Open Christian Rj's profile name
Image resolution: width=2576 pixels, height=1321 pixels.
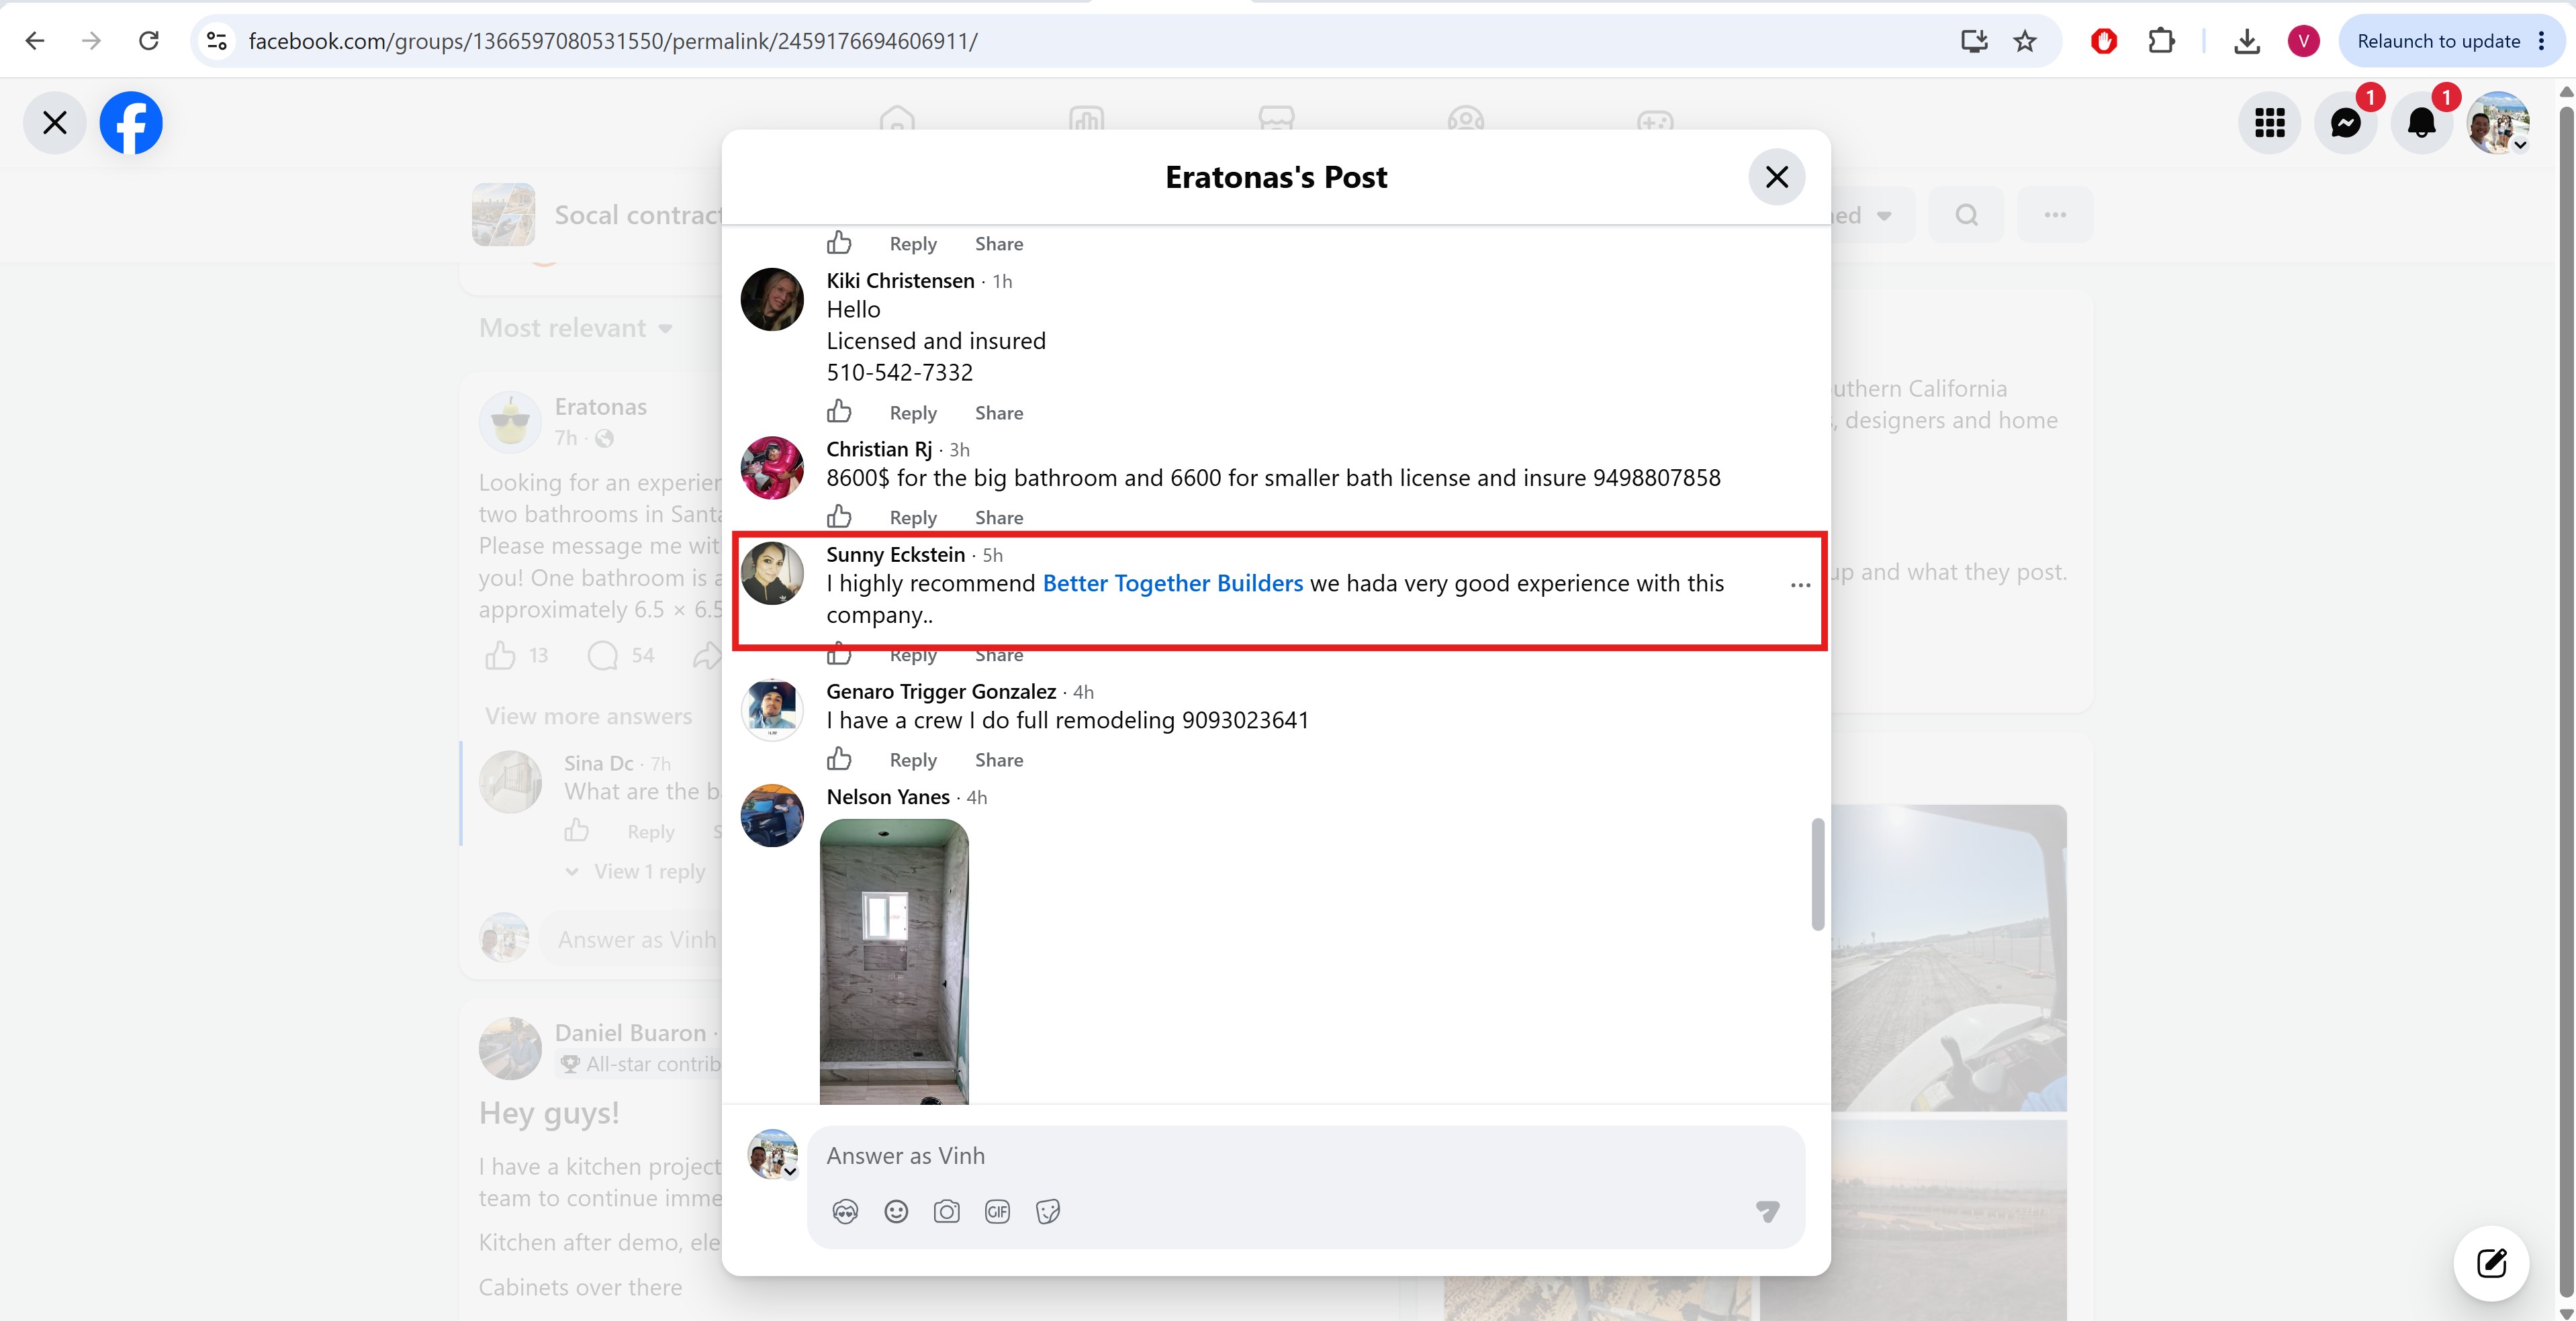tap(879, 450)
